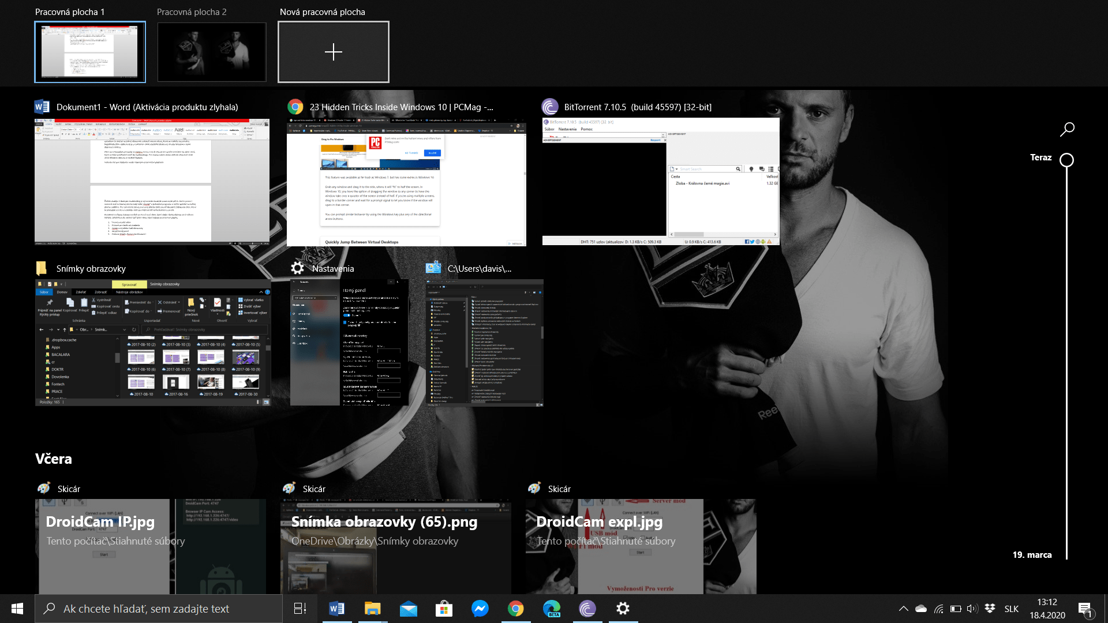Open Settings from the taskbar
Screen dimensions: 1108x623
point(623,609)
